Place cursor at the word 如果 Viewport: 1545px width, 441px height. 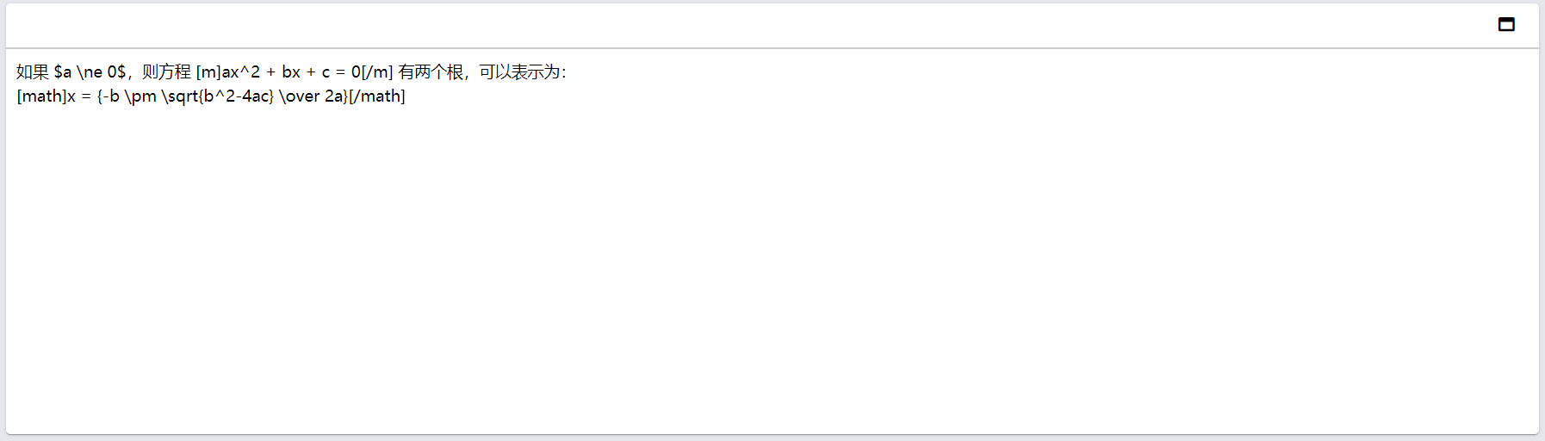pyautogui.click(x=33, y=72)
